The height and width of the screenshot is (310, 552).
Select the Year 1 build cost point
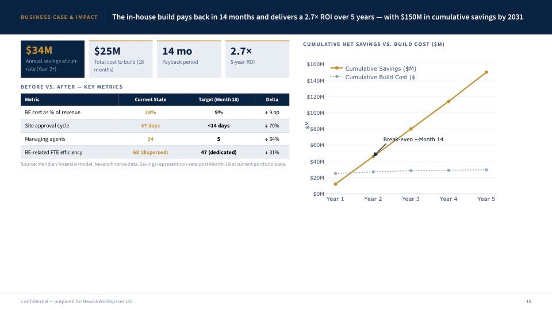click(x=335, y=173)
